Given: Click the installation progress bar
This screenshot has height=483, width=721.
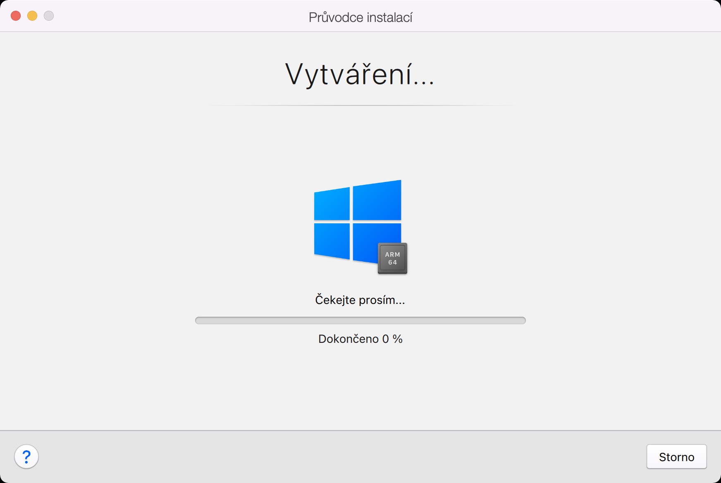Looking at the screenshot, I should tap(360, 320).
